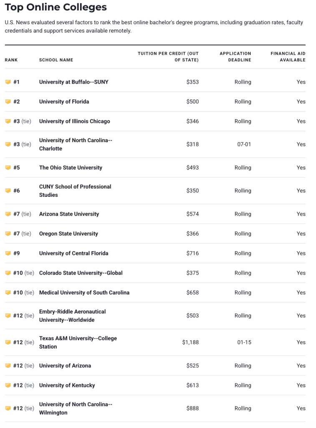Image resolution: width=316 pixels, height=428 pixels.
Task: Click the Tuition Per Credit column header
Action: click(168, 56)
